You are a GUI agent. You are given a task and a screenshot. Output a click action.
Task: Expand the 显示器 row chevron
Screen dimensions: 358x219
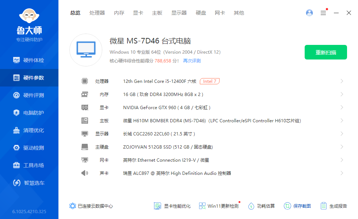click(x=342, y=134)
